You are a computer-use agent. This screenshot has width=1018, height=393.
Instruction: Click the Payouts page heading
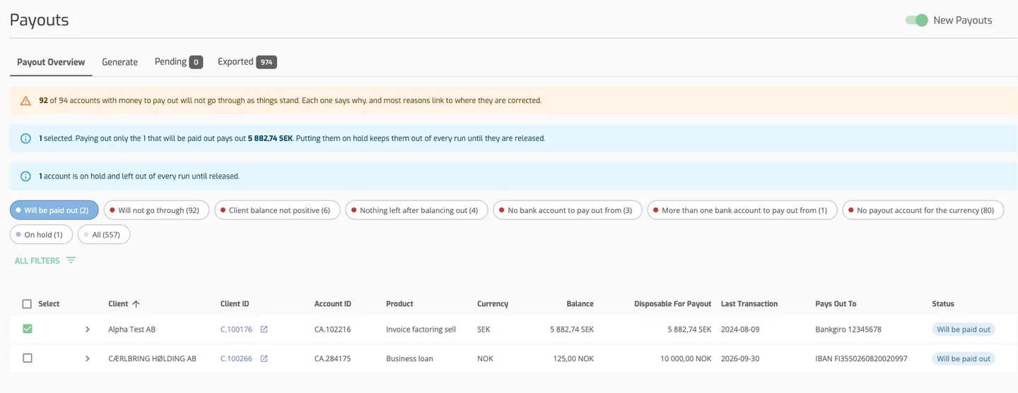pyautogui.click(x=40, y=20)
